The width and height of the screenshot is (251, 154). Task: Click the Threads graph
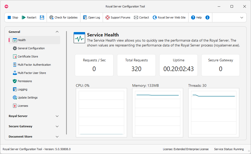(x=214, y=113)
